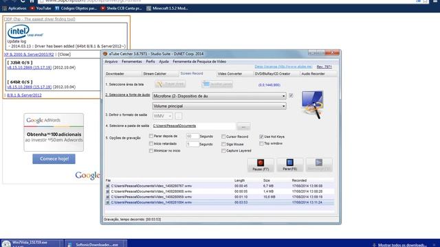The image size is (440, 247).
Task: Enable the Parar depois de checkbox
Action: pos(151,136)
